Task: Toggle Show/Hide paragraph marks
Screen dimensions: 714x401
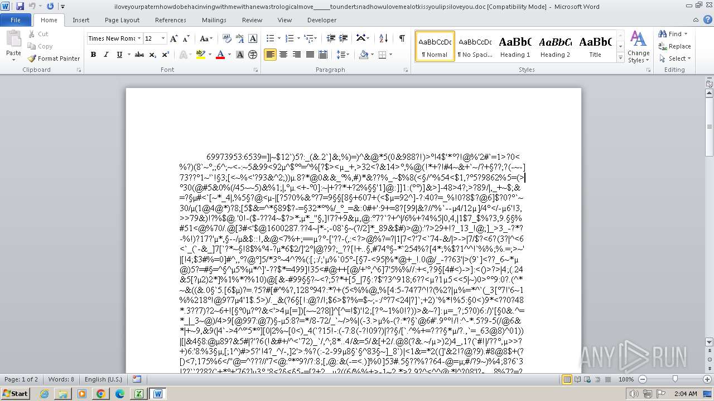Action: (x=402, y=38)
